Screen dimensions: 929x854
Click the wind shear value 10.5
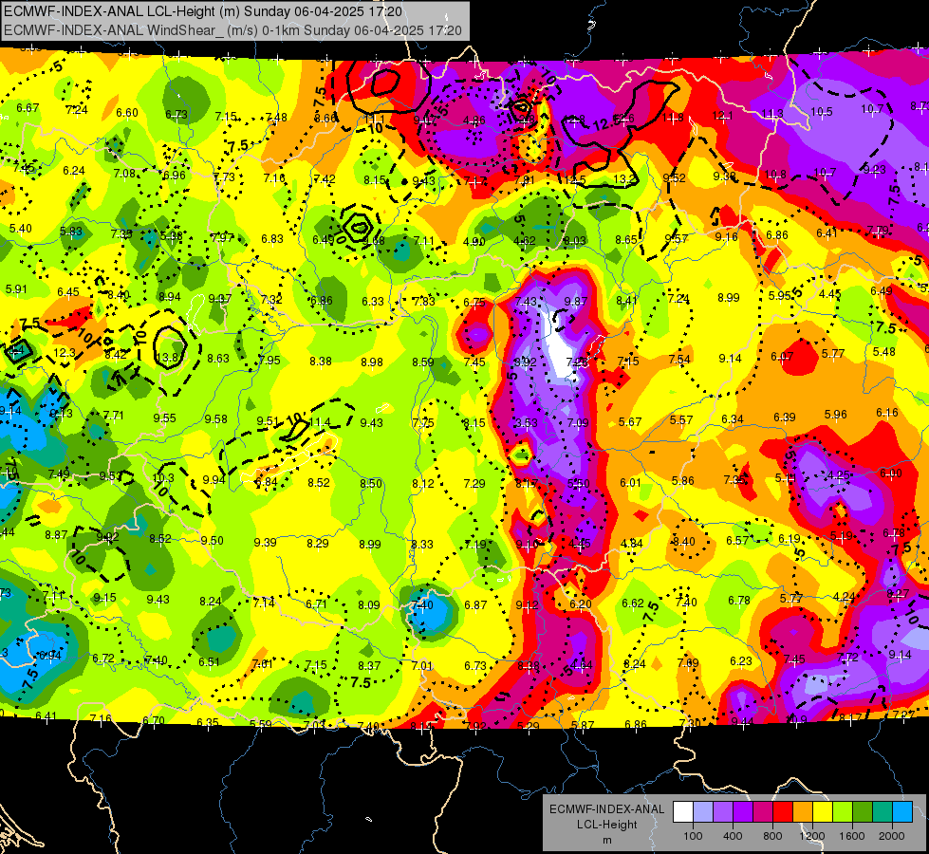coord(821,111)
